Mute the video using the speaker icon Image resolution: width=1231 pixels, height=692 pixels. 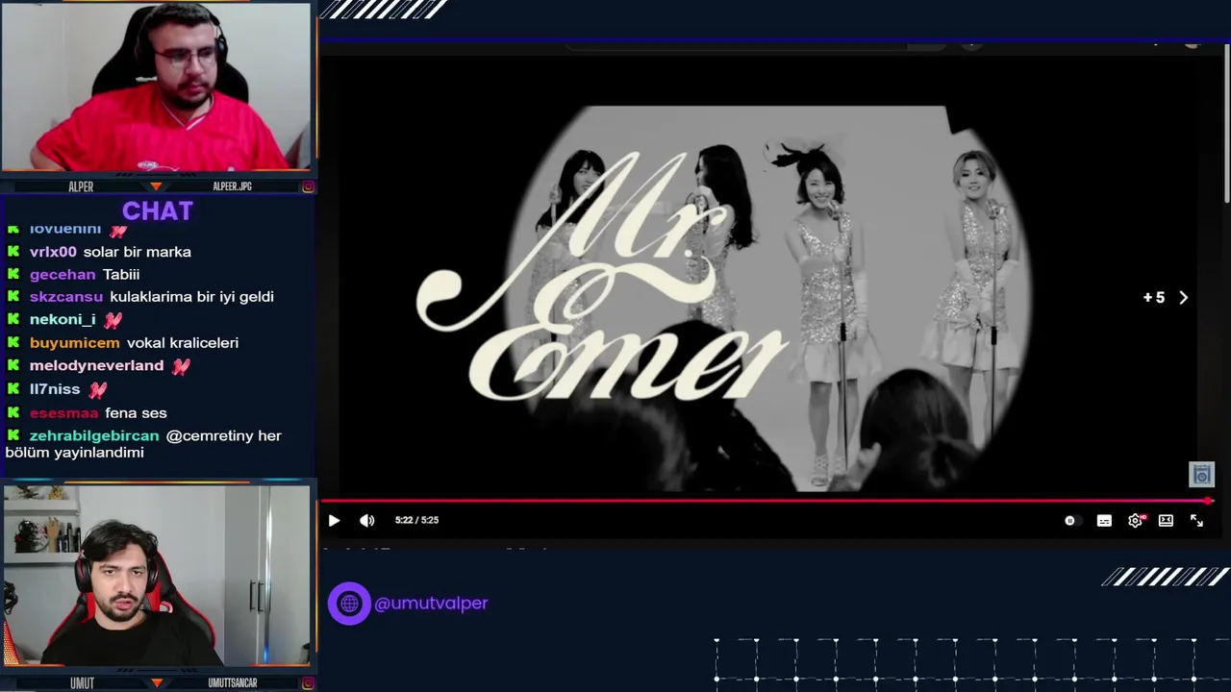tap(366, 520)
